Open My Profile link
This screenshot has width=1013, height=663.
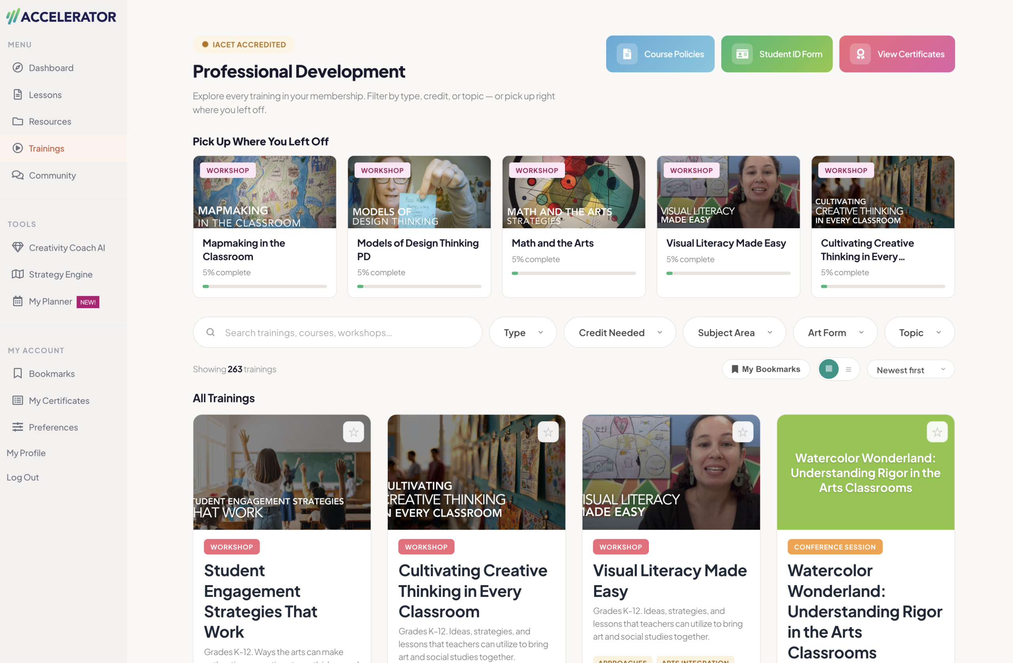(26, 453)
